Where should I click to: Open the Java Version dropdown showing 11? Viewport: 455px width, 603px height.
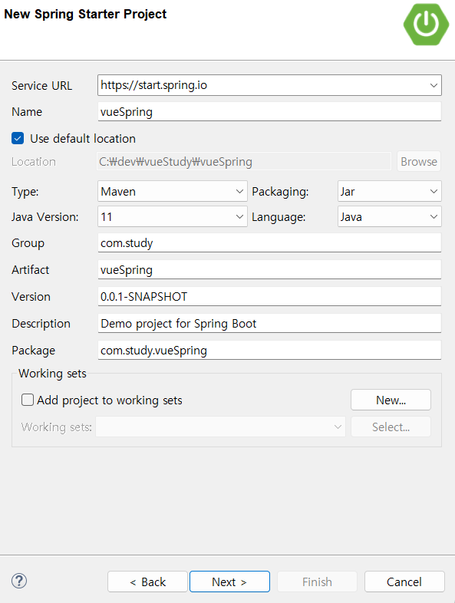tap(173, 216)
